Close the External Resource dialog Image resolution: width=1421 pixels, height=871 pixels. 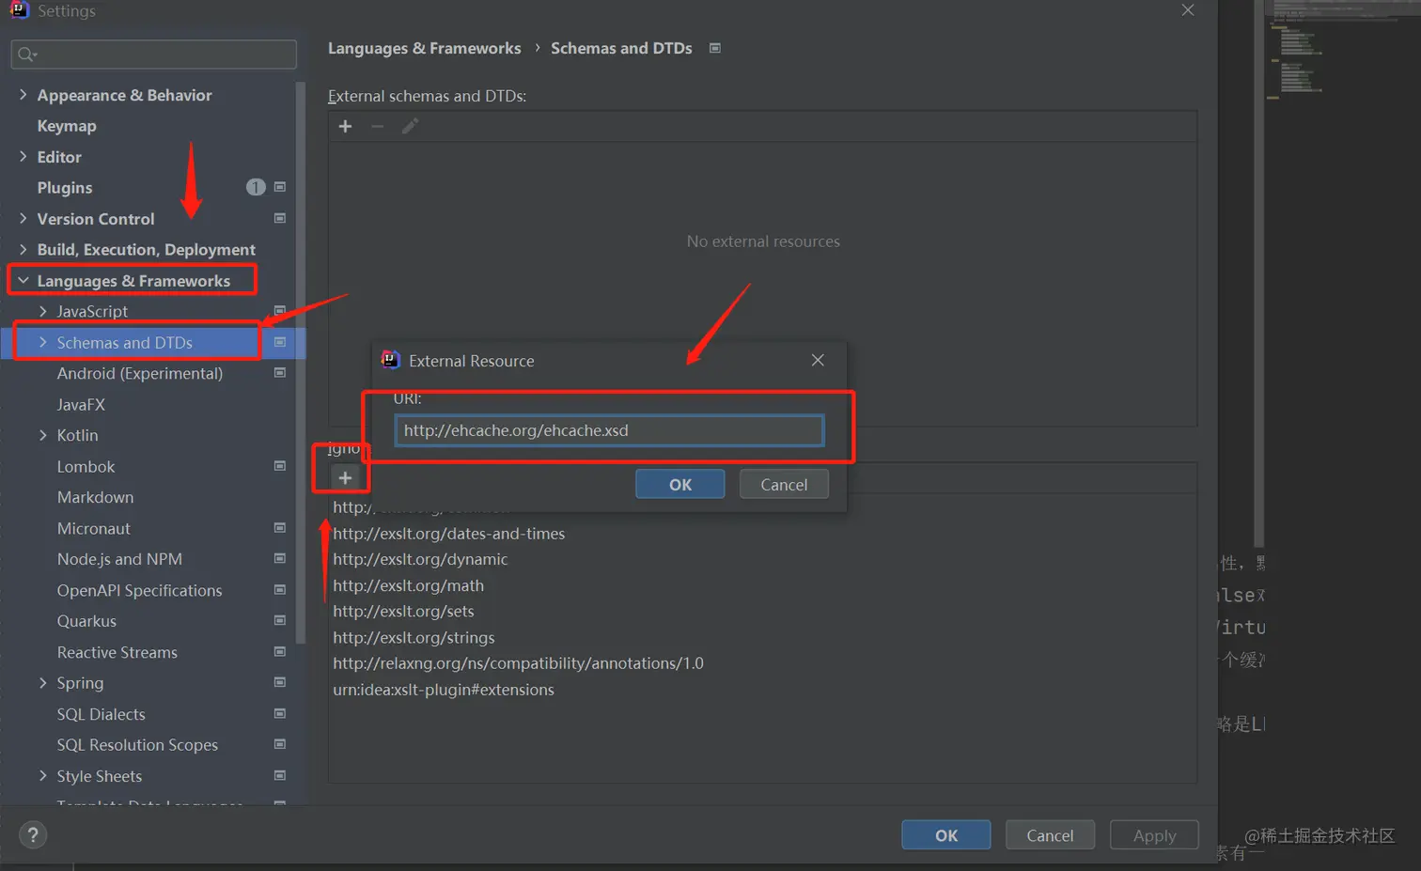coord(818,360)
